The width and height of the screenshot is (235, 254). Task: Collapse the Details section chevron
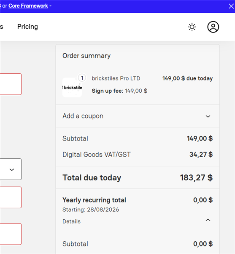tap(208, 220)
